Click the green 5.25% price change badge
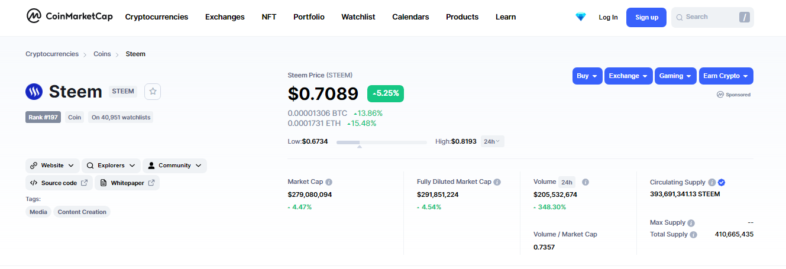 (x=386, y=93)
